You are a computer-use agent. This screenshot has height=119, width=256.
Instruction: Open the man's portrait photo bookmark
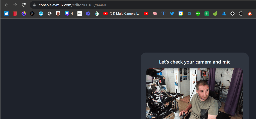click(58, 14)
